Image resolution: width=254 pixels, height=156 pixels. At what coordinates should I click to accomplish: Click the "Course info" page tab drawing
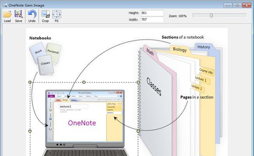tap(206, 71)
